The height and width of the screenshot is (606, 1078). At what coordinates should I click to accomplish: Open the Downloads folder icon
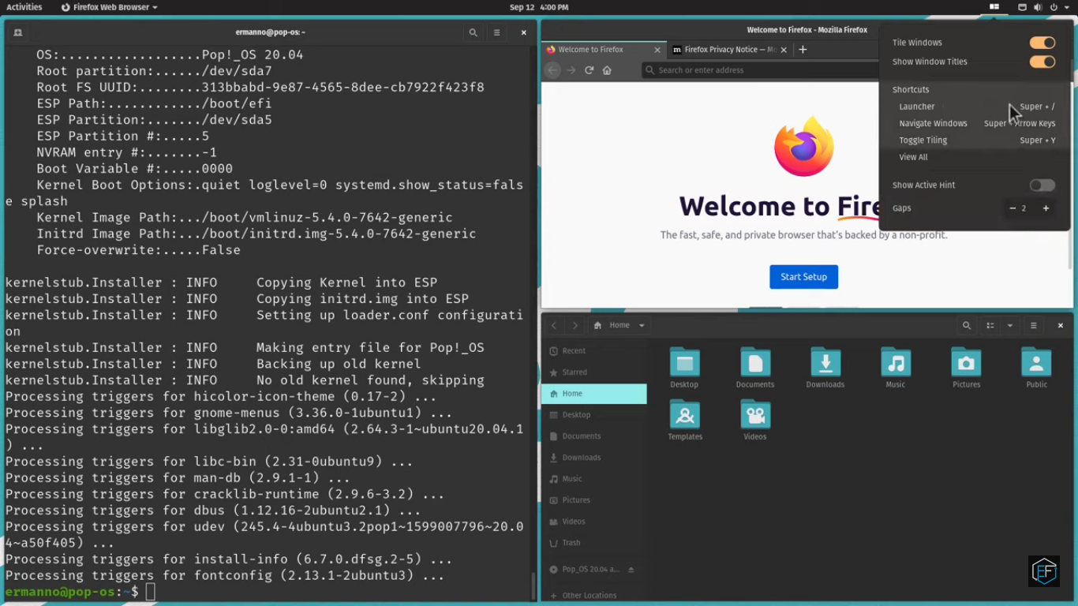coord(825,368)
